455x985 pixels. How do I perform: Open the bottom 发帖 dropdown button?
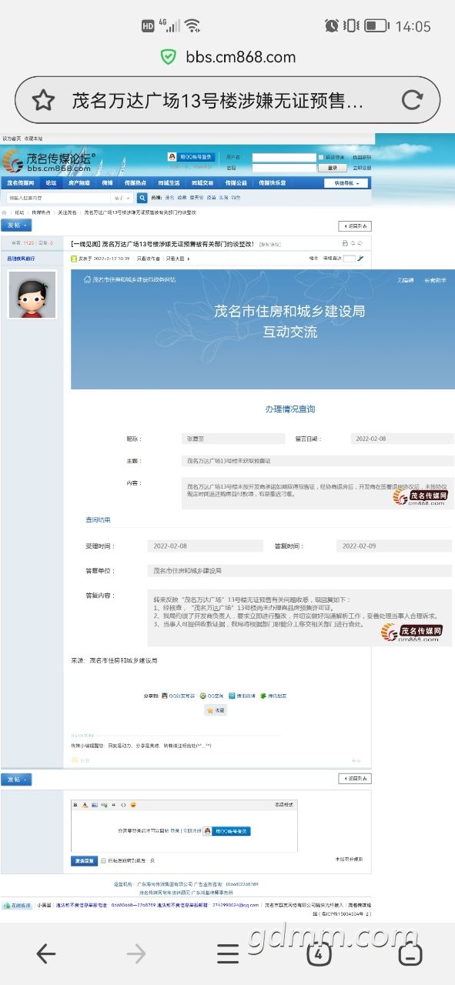click(x=16, y=780)
